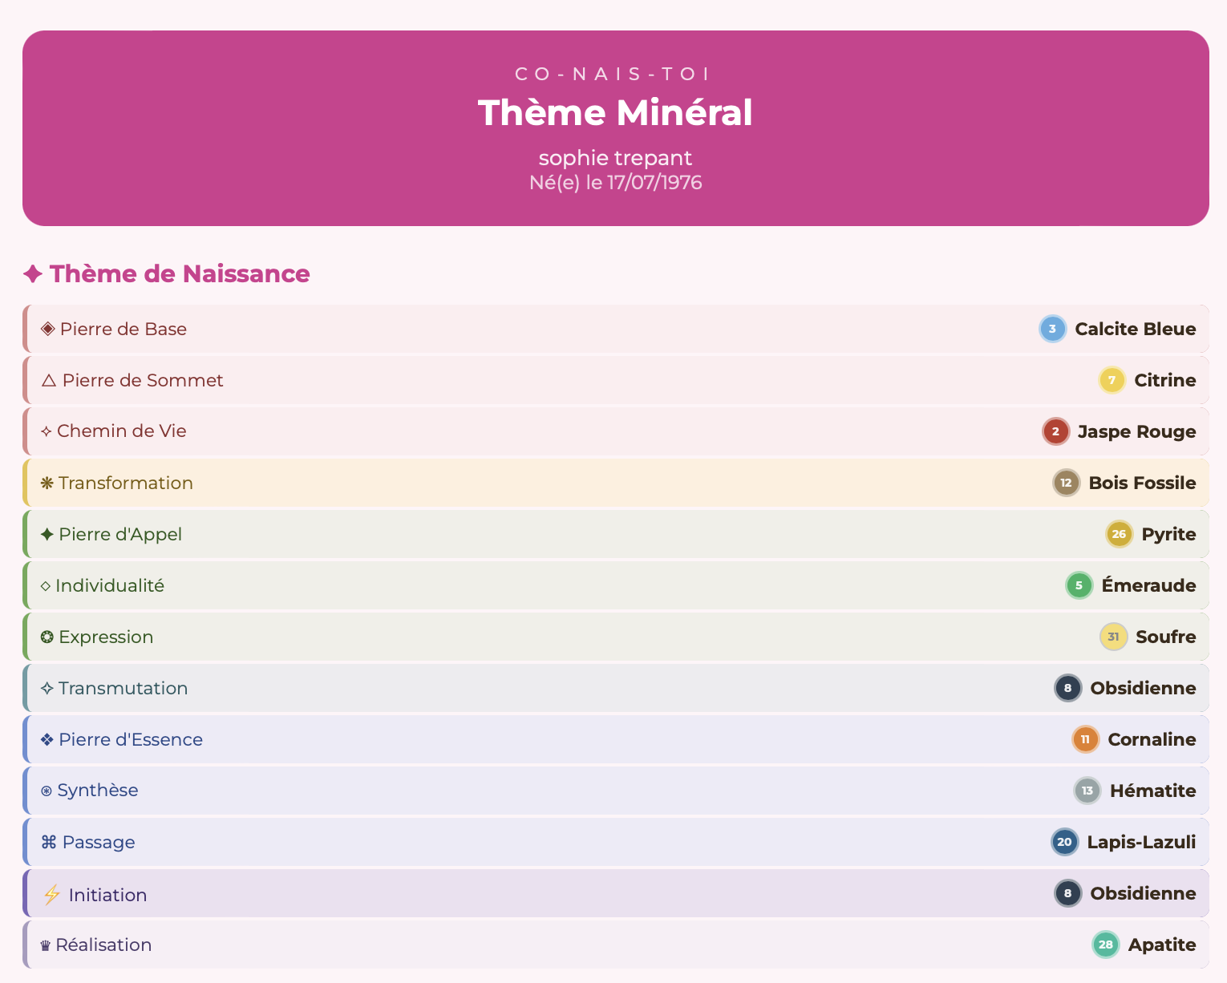The height and width of the screenshot is (983, 1227).
Task: Click the Pyrite stone name
Action: [1168, 534]
